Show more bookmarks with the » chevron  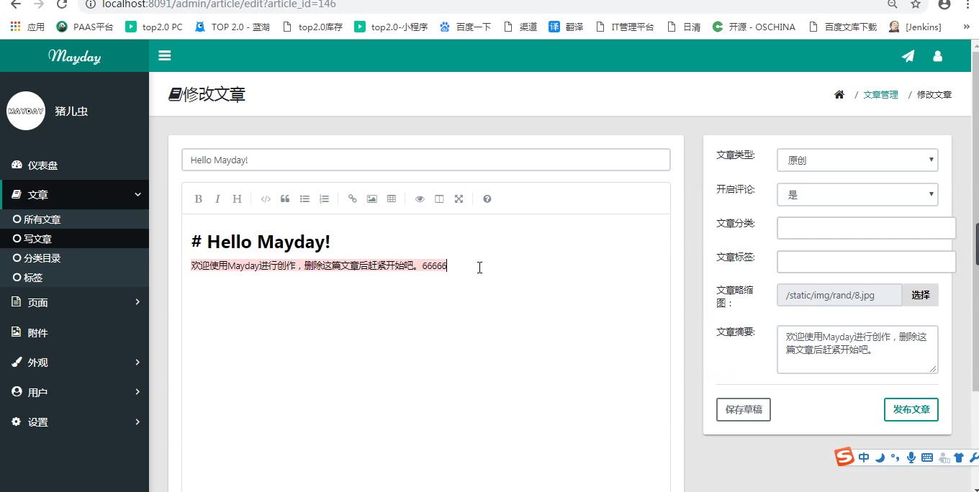coord(967,27)
